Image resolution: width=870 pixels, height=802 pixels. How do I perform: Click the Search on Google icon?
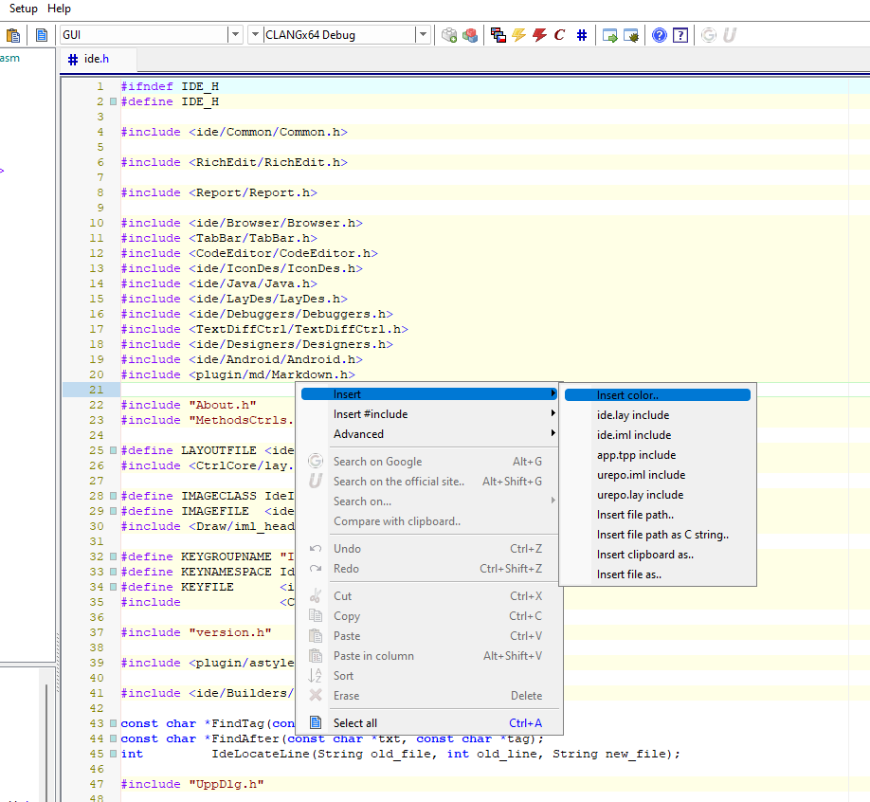tap(316, 462)
